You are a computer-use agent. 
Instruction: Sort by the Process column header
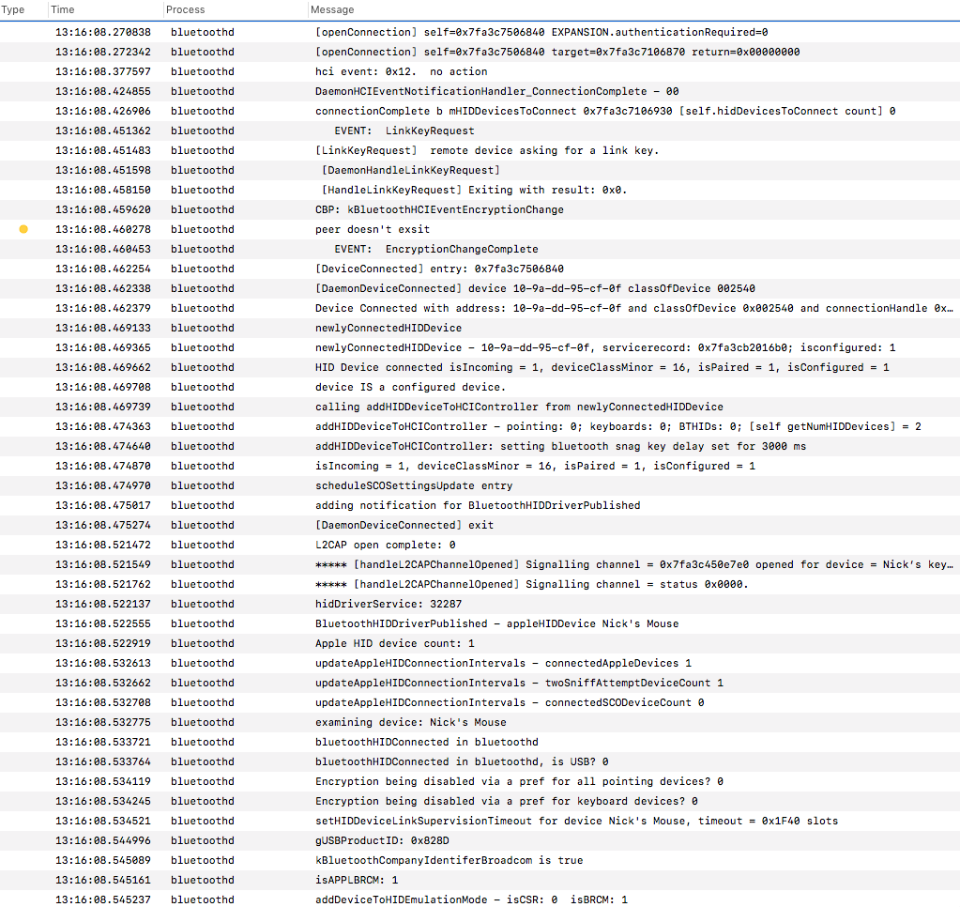185,9
